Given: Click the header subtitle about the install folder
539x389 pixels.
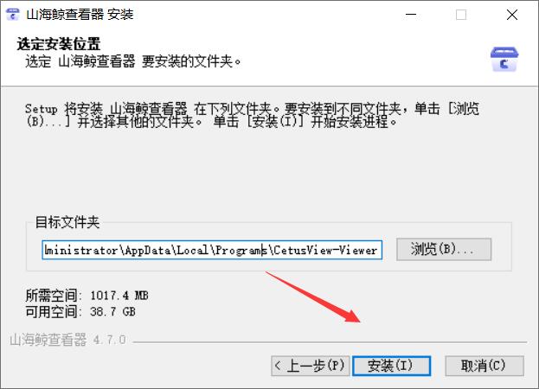Looking at the screenshot, I should pyautogui.click(x=132, y=61).
